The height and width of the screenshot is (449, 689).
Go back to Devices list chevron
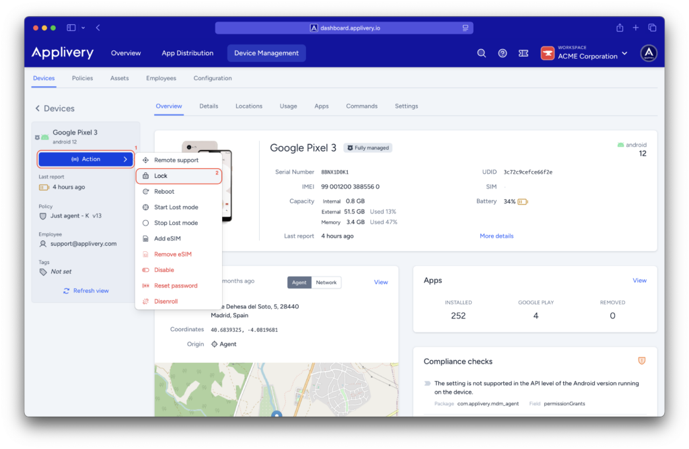click(38, 108)
